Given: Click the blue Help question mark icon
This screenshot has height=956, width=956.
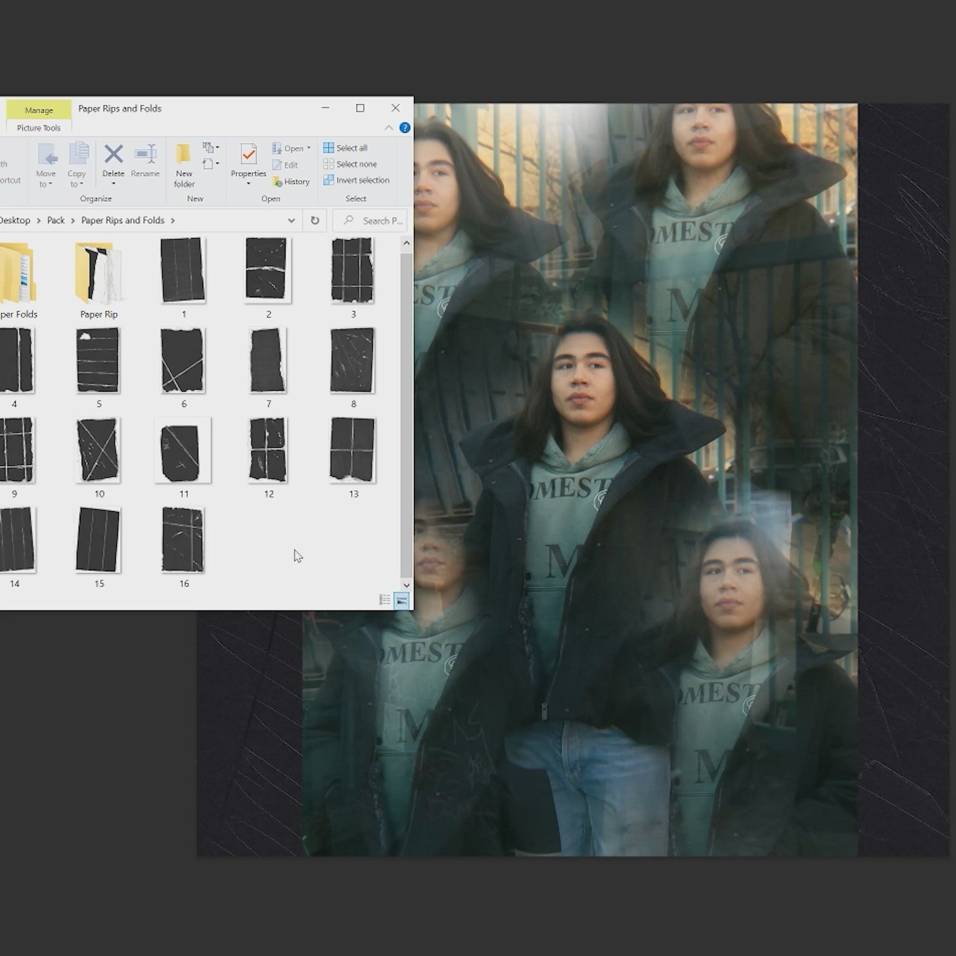Looking at the screenshot, I should tap(405, 128).
